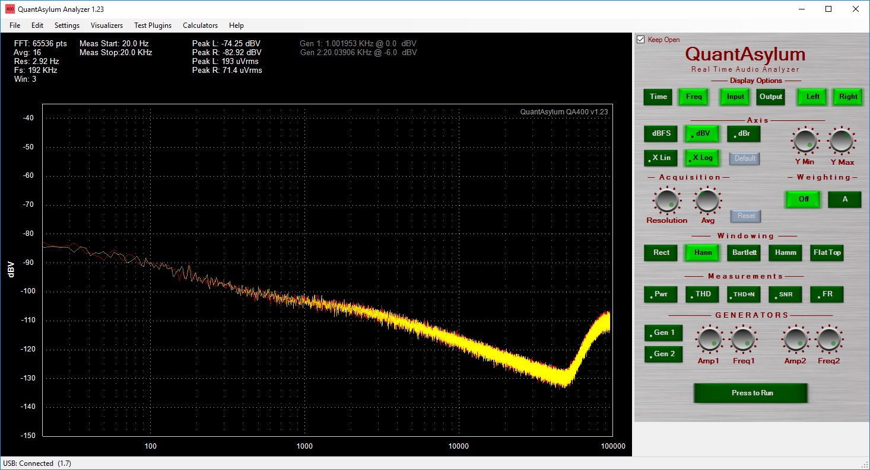870x470 pixels.
Task: Click the Peak L -74.25 dBV reading
Action: click(226, 44)
